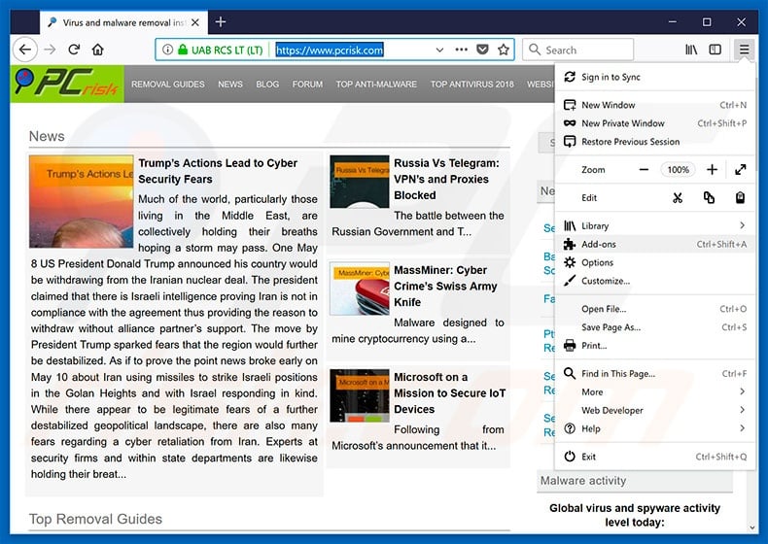
Task: Open Trump's Actions Lead to Cyber Security Fears article
Action: tap(218, 171)
